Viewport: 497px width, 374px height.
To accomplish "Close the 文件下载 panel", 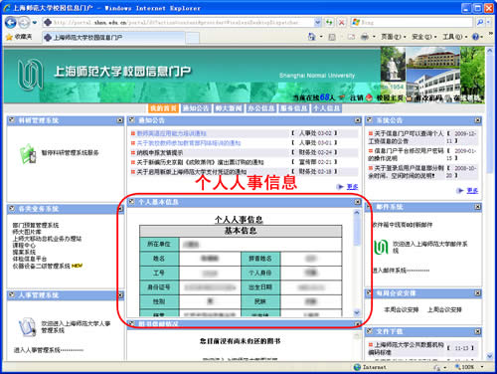I will [x=477, y=331].
